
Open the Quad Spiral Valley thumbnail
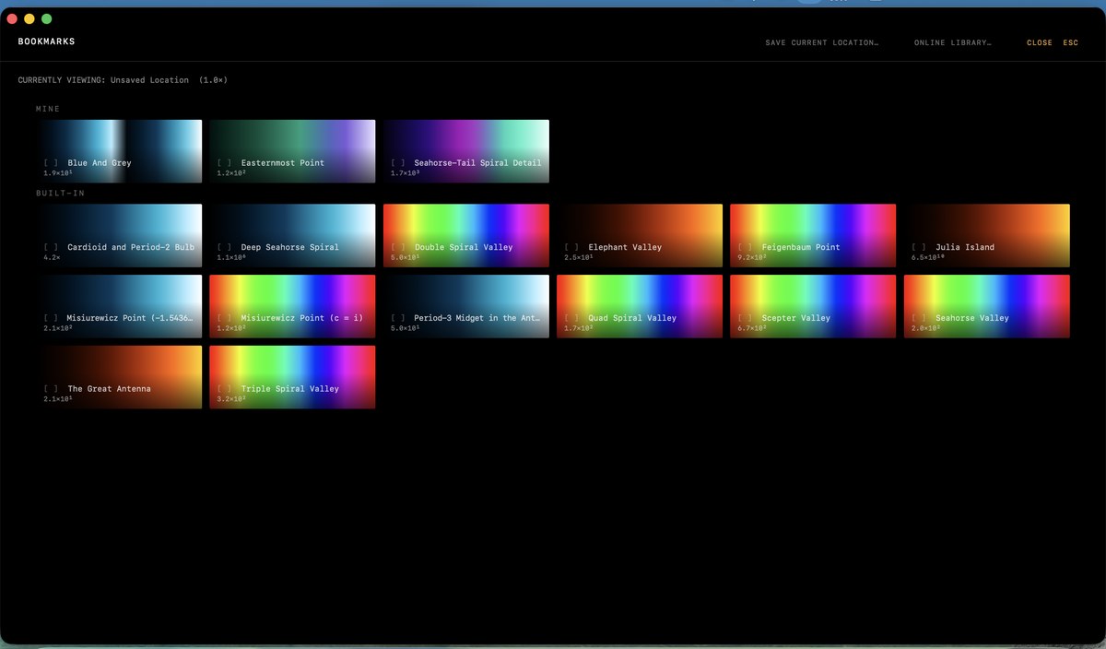pyautogui.click(x=640, y=306)
